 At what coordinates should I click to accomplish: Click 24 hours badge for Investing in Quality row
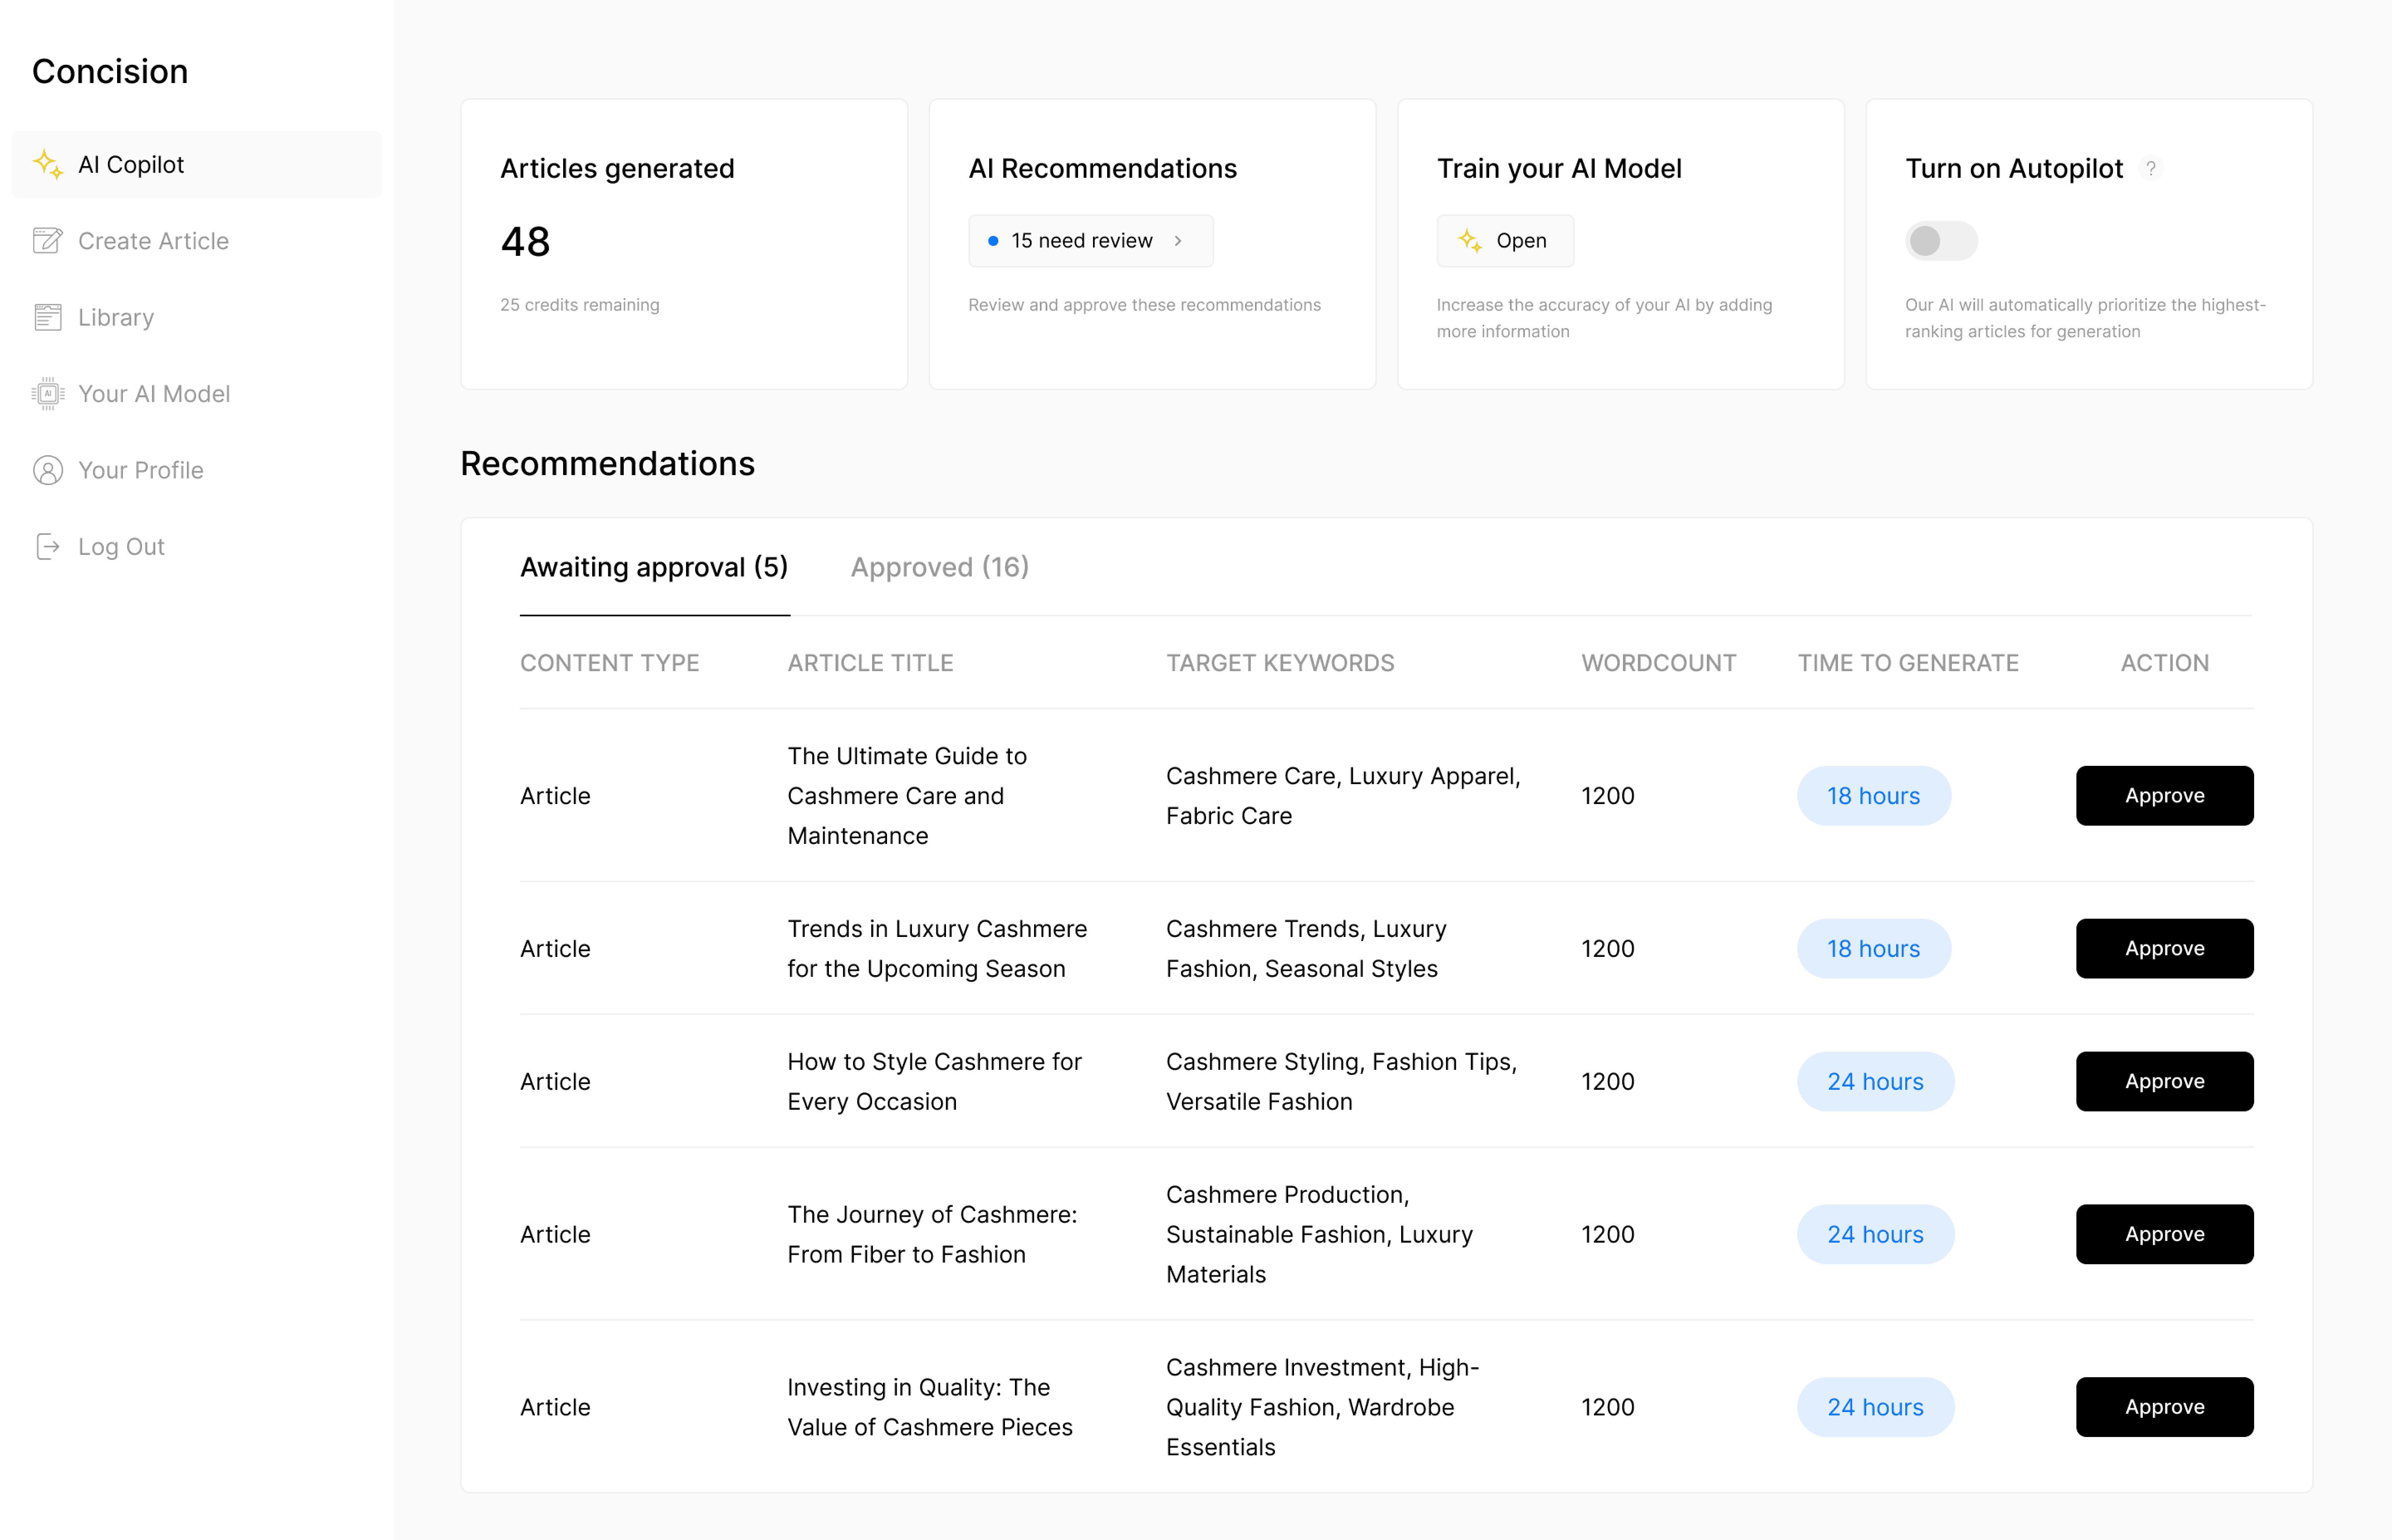1876,1408
